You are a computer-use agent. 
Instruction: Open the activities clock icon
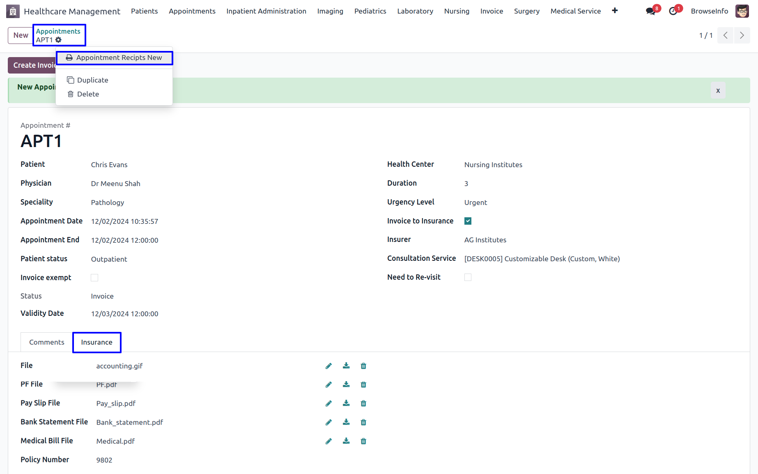pyautogui.click(x=673, y=11)
